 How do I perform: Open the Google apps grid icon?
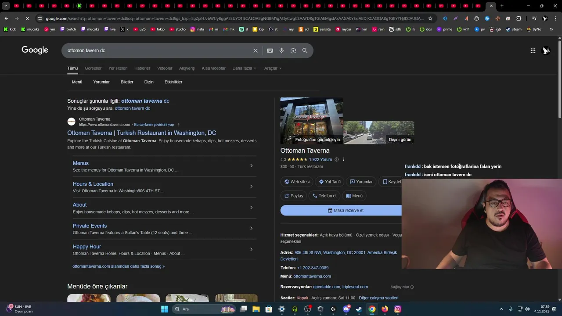pos(533,50)
